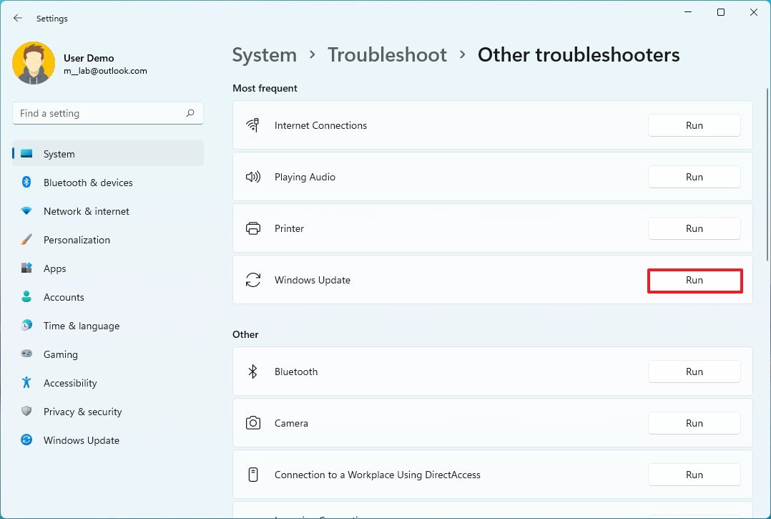Click the search magnifier in Find a setting
This screenshot has width=771, height=519.
(x=190, y=113)
